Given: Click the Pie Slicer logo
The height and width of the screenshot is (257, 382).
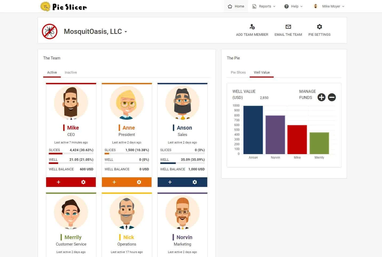Looking at the screenshot, I should (x=63, y=7).
